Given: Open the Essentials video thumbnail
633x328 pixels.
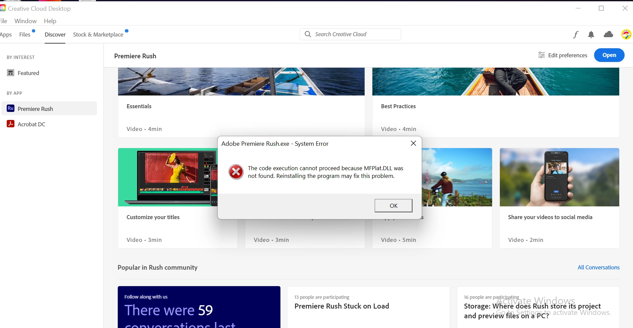Looking at the screenshot, I should (241, 81).
